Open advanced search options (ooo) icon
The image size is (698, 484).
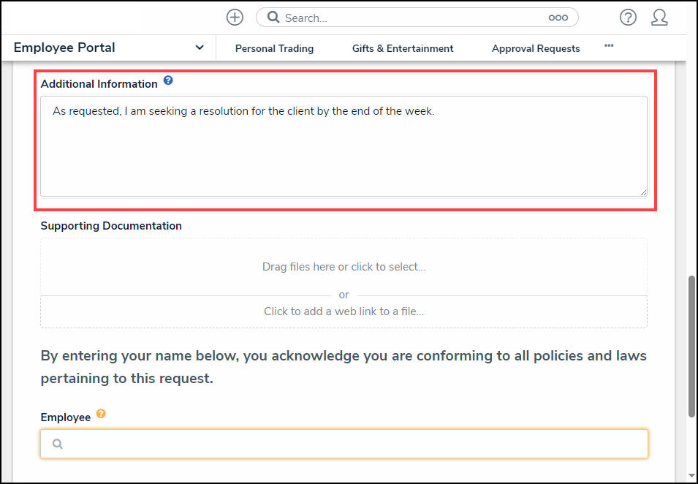point(558,18)
